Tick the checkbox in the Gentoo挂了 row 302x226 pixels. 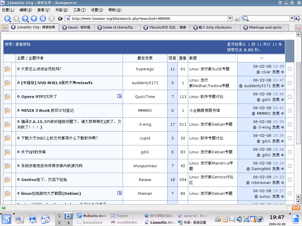click(x=290, y=180)
